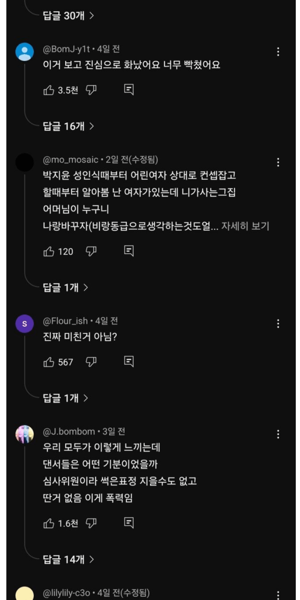Click reply icon on @Flour_ish comment
Viewport: 300px width, 600px height.
click(x=129, y=361)
